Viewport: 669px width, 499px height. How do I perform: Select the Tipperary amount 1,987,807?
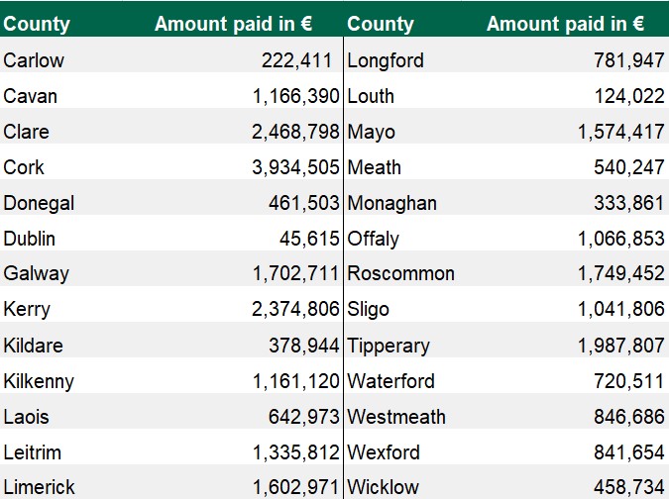(x=621, y=346)
